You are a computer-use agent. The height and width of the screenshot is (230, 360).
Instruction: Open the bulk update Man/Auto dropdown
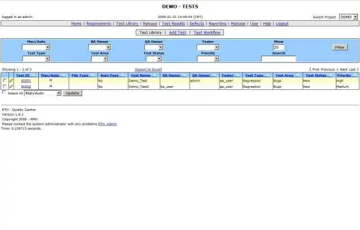[43, 93]
